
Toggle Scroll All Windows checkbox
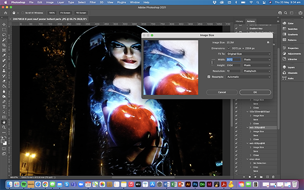click(x=23, y=13)
